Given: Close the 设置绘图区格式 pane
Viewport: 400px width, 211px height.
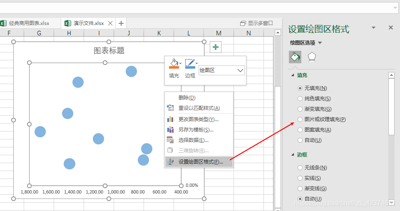Looking at the screenshot, I should click(x=390, y=27).
